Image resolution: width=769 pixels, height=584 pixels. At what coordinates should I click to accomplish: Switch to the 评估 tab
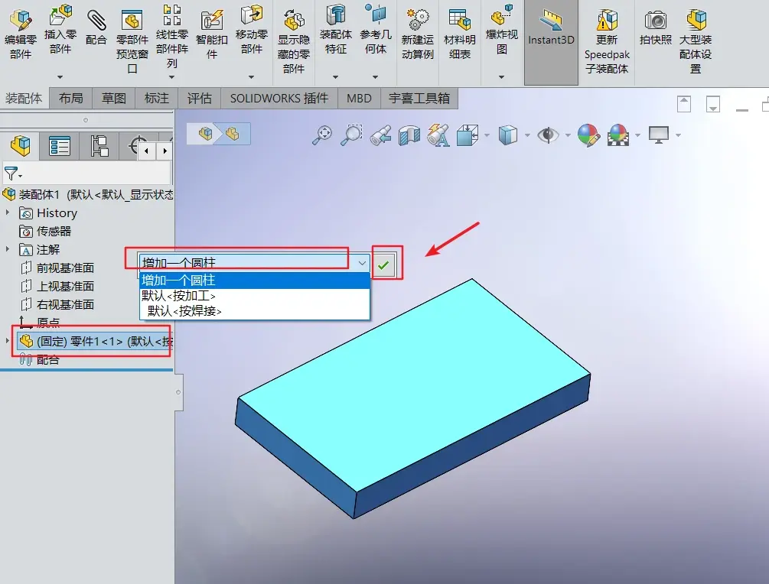pyautogui.click(x=200, y=99)
